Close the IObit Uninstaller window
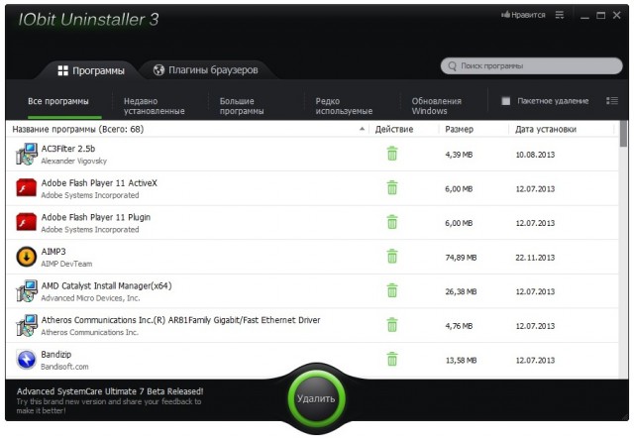The height and width of the screenshot is (440, 634). click(x=616, y=15)
